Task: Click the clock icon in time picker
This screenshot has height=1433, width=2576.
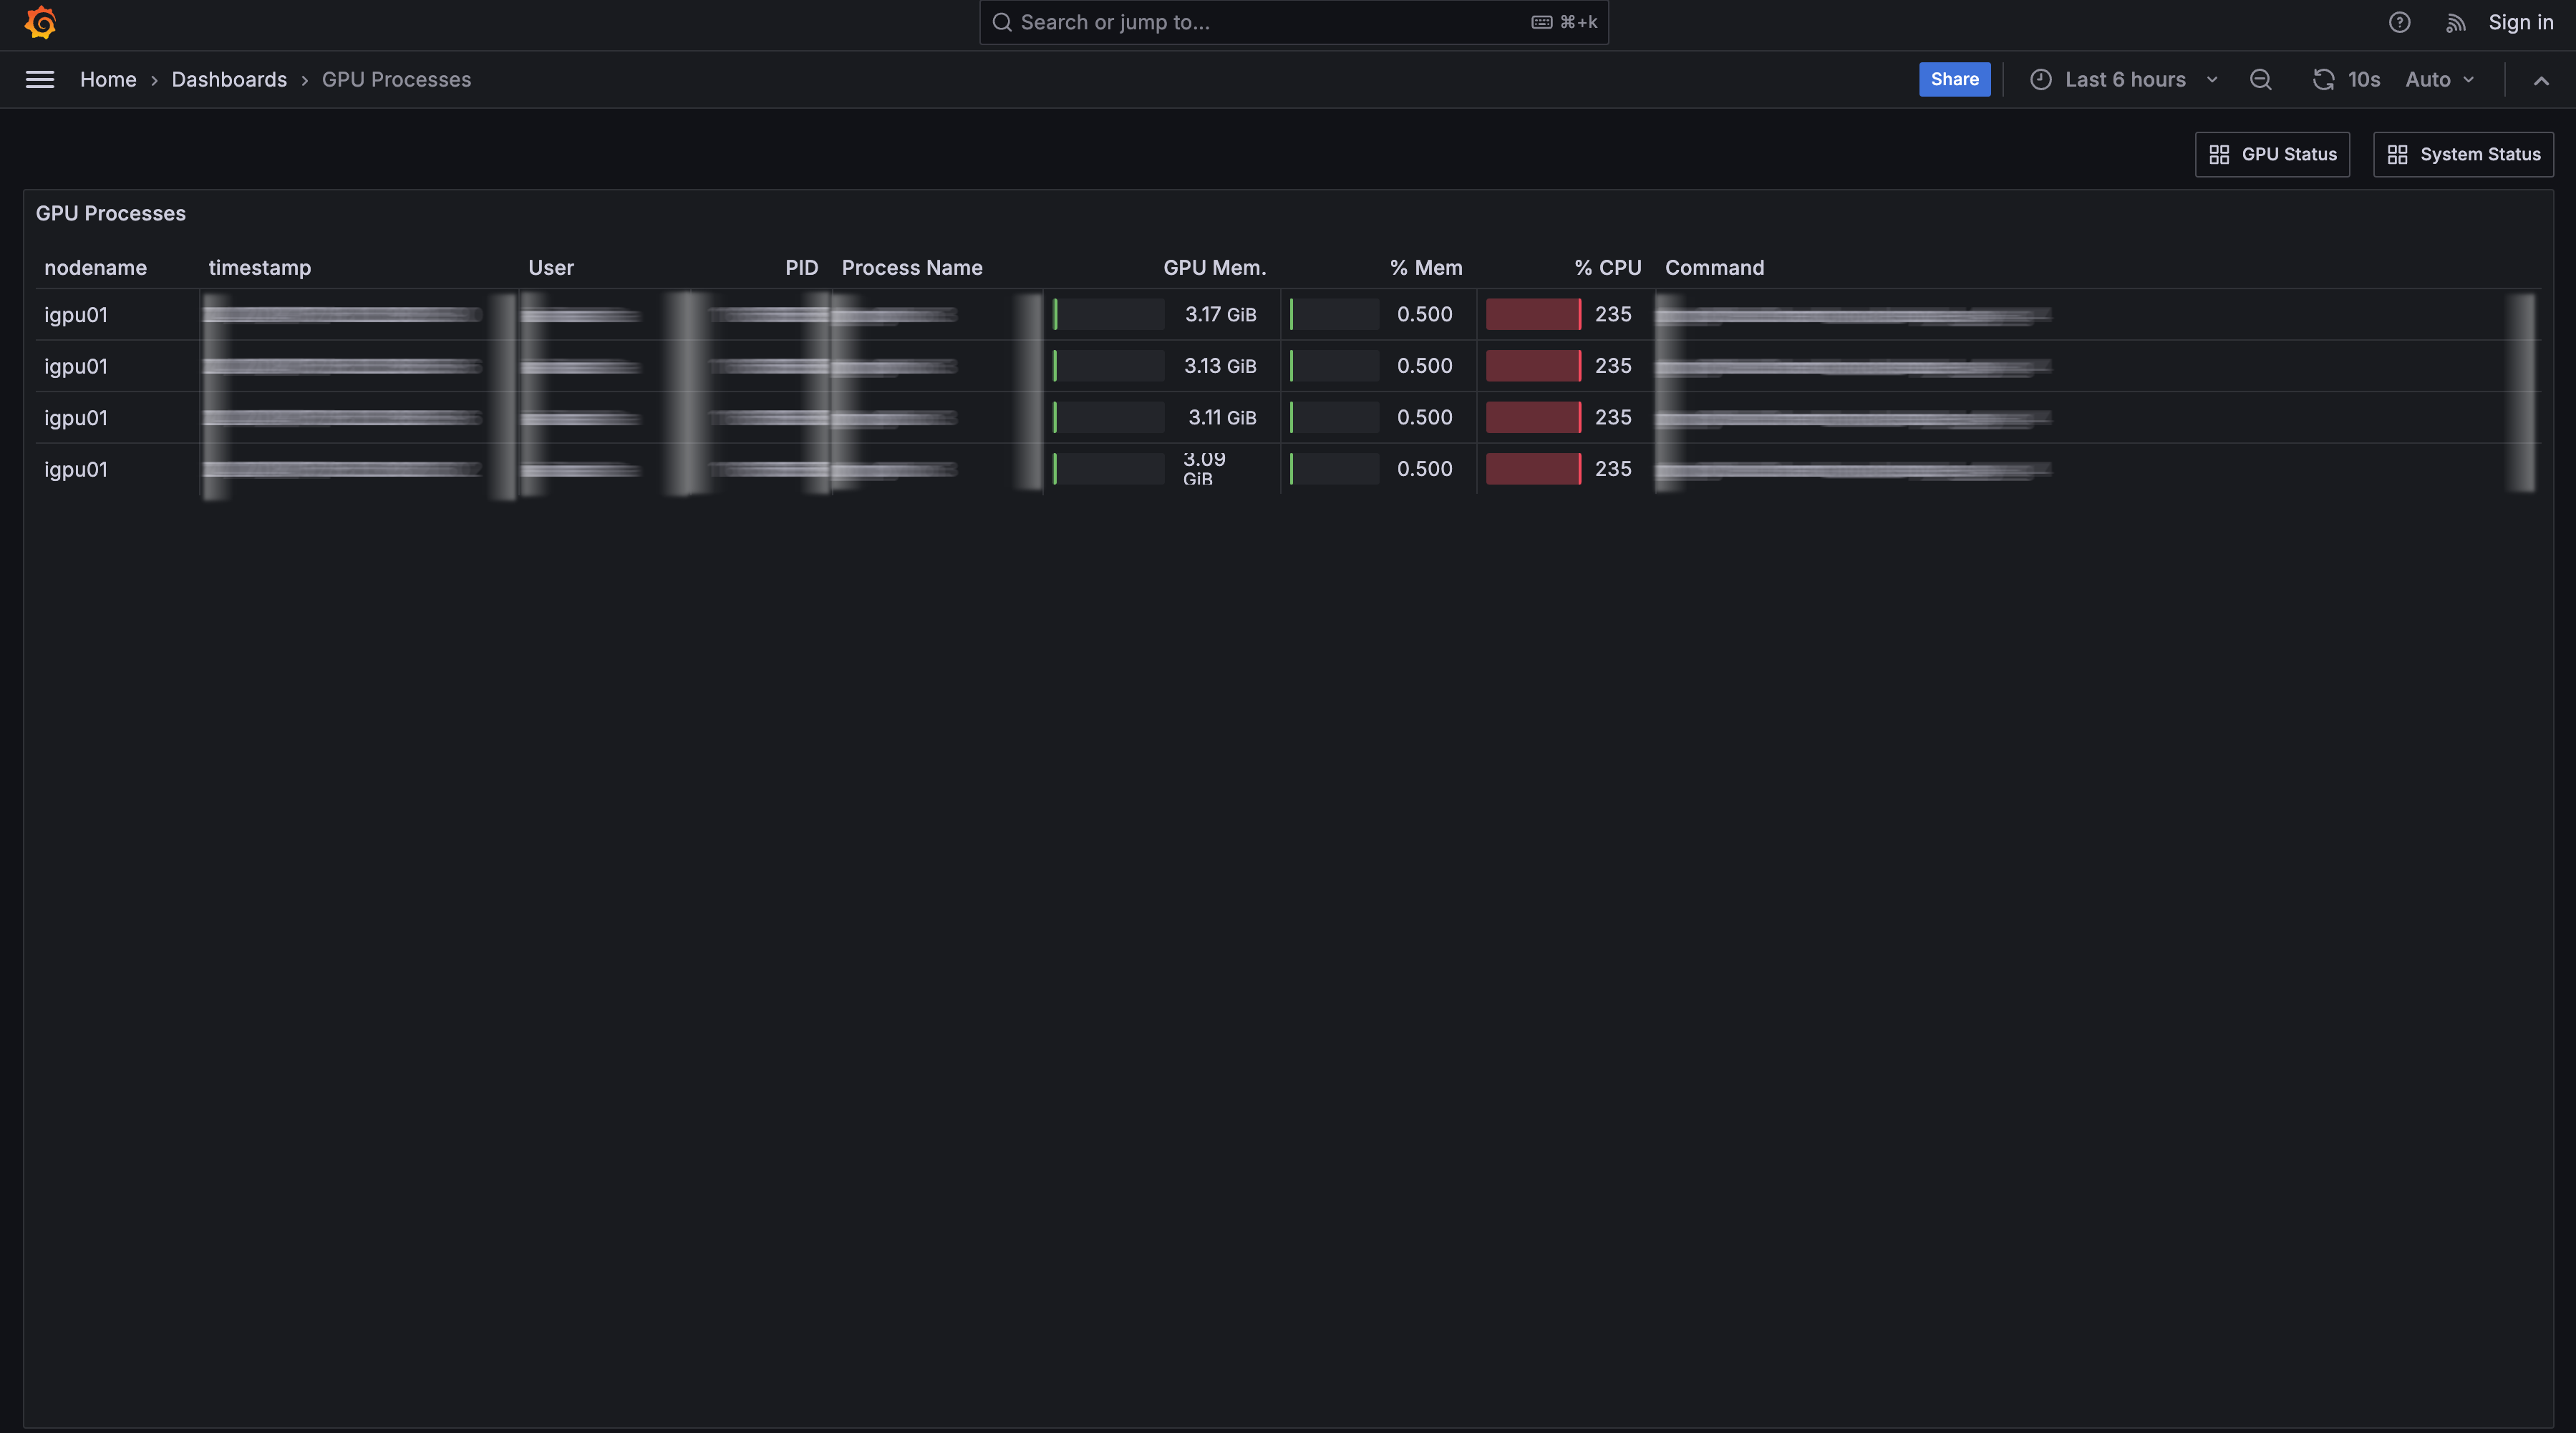Action: pos(2040,79)
